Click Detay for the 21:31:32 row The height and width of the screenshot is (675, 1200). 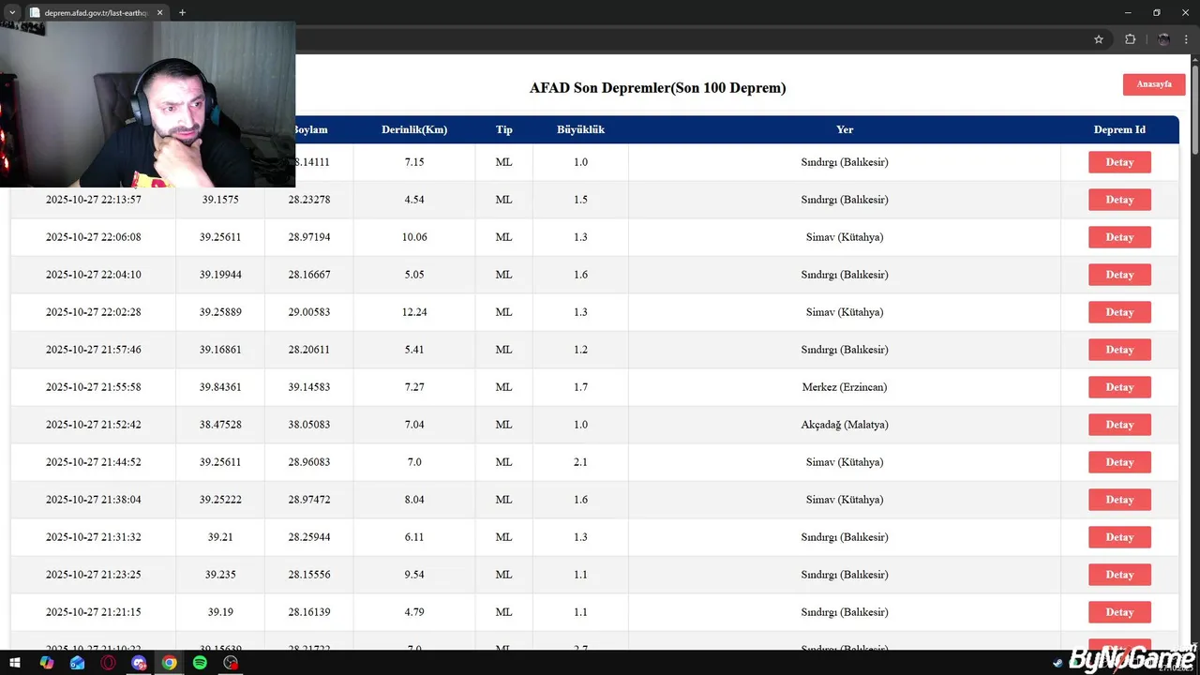tap(1119, 537)
